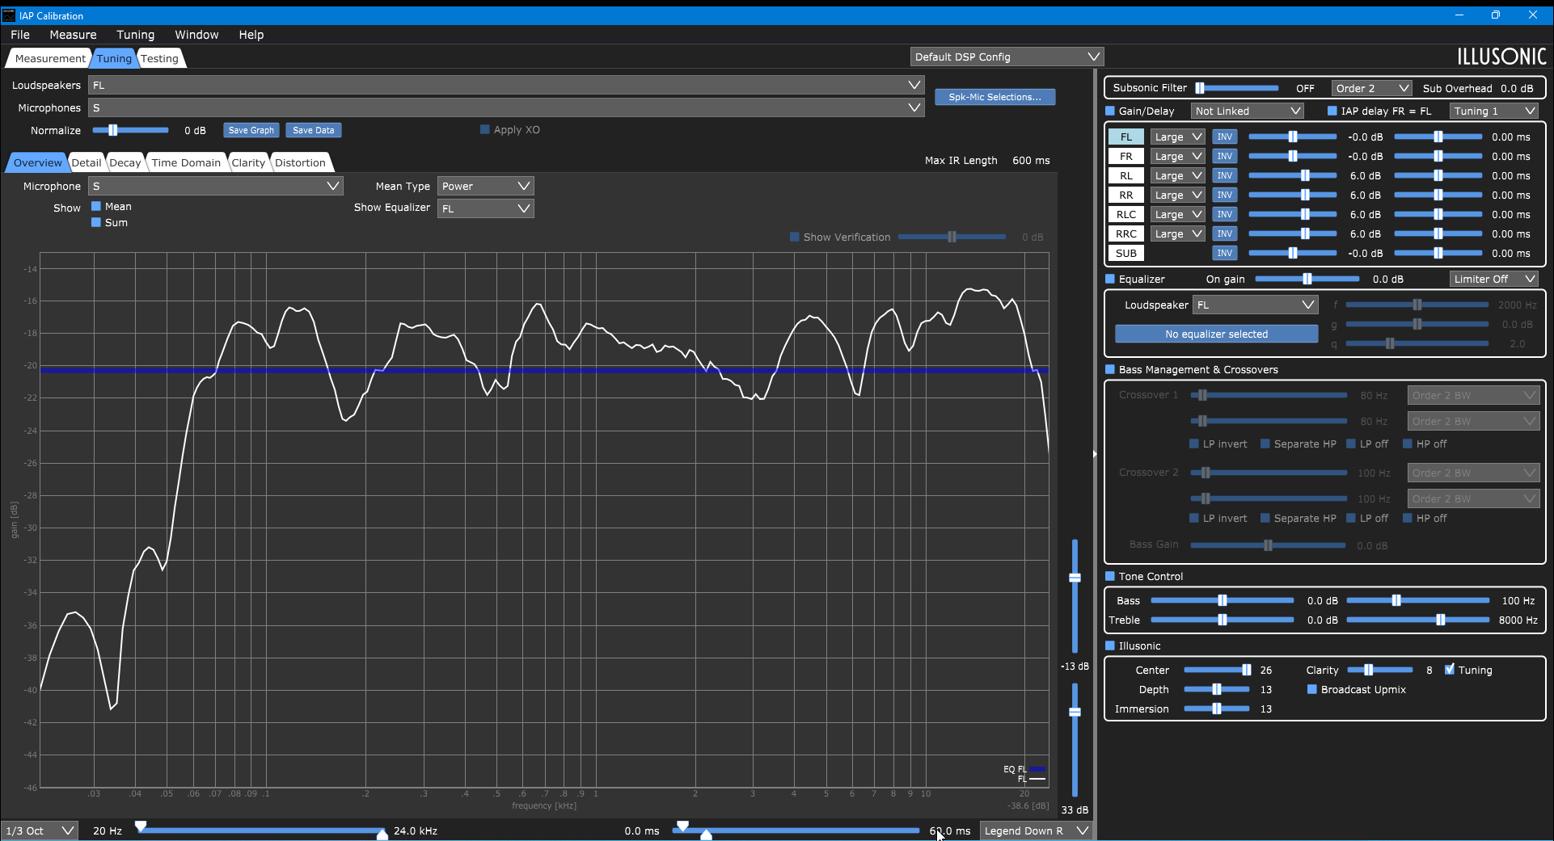Viewport: 1554px width, 841px height.
Task: Click the IAP Calibration title bar icon
Action: (9, 15)
